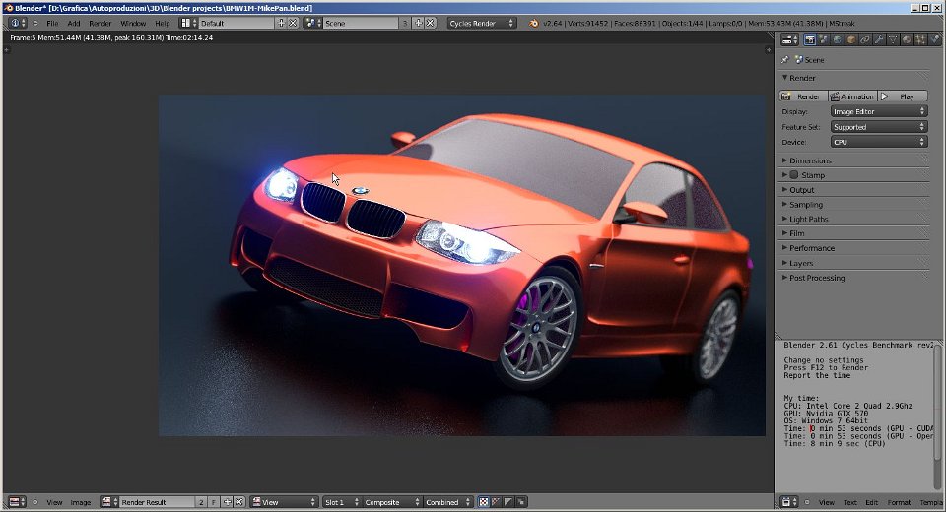Open the Info editor type selector
The image size is (946, 512).
click(18, 23)
